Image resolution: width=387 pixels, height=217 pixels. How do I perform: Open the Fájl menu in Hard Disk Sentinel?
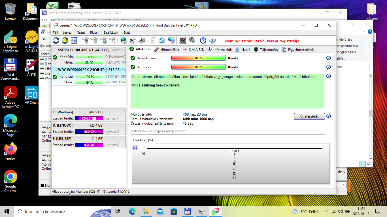click(55, 32)
